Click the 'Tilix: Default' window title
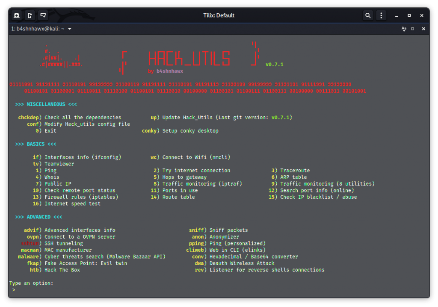Image resolution: width=438 pixels, height=307 pixels. [x=219, y=15]
